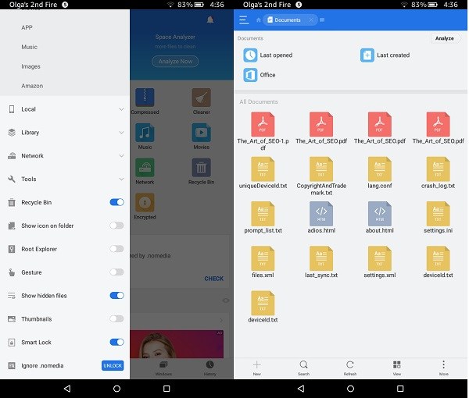Select Amazon in the sidebar

32,86
